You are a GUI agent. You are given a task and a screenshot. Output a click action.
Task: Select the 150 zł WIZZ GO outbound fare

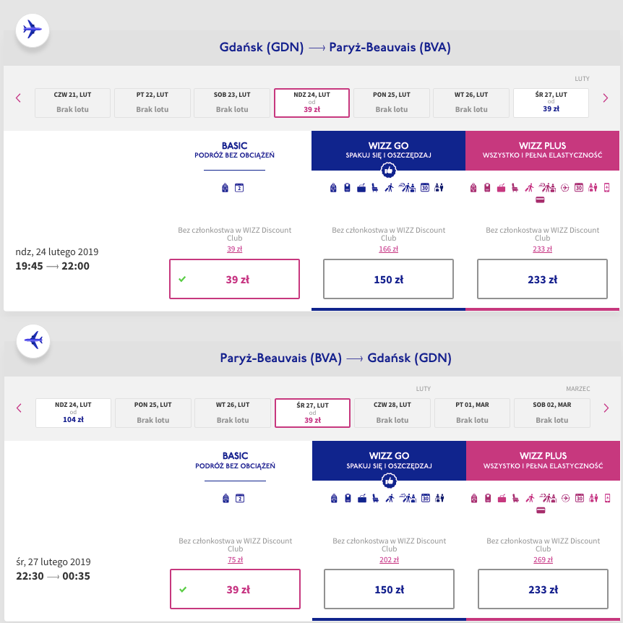coord(388,279)
